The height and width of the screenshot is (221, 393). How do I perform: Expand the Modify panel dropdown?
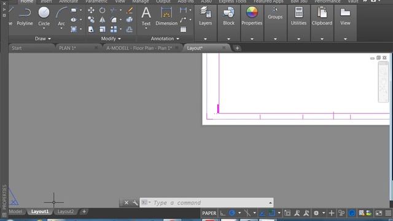pyautogui.click(x=111, y=39)
